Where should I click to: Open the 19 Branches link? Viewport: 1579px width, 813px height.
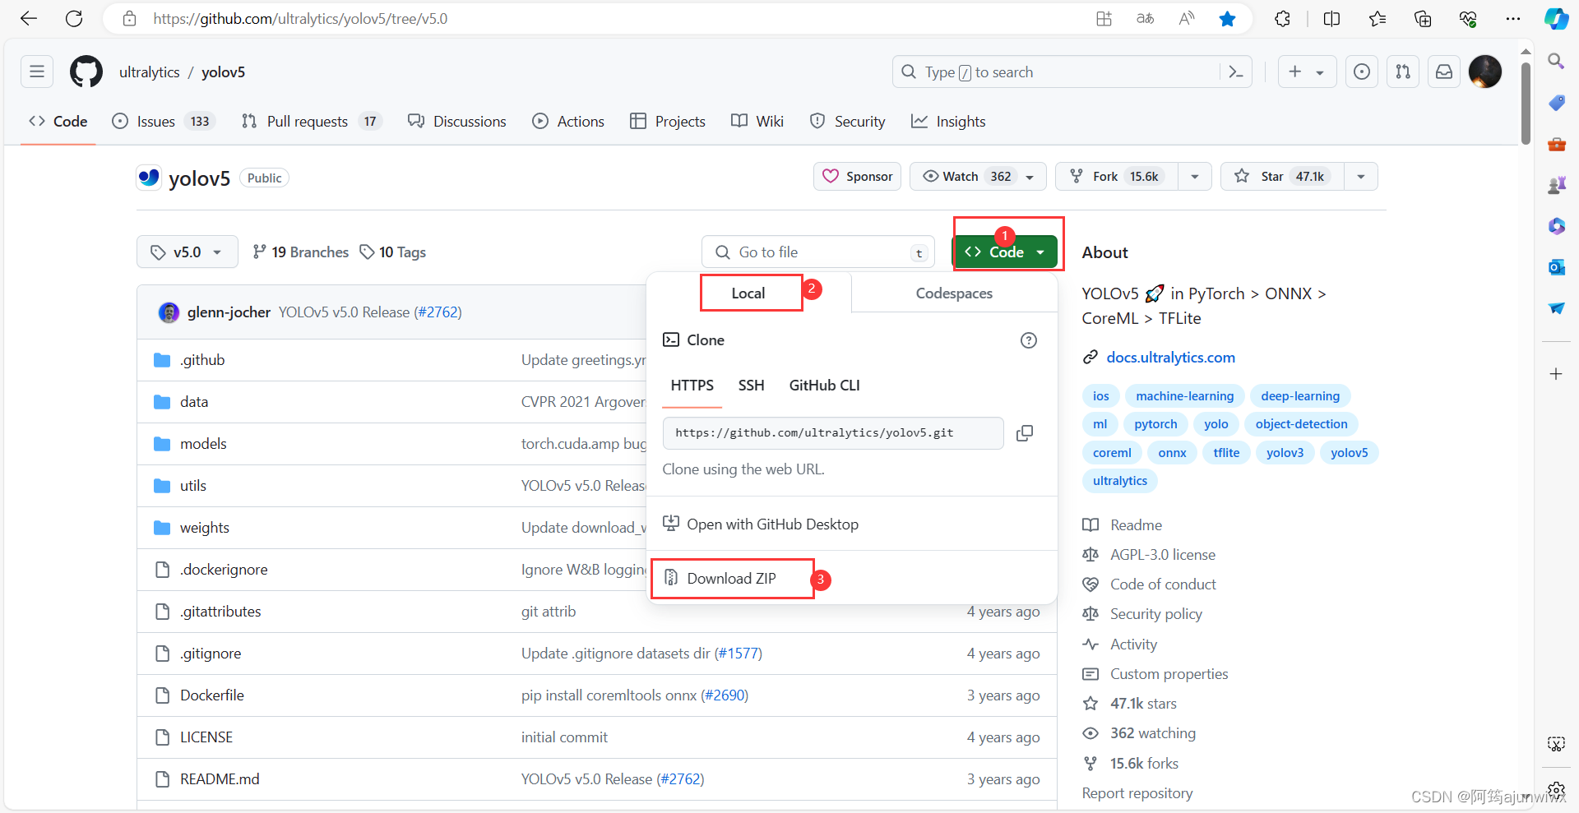(x=301, y=252)
